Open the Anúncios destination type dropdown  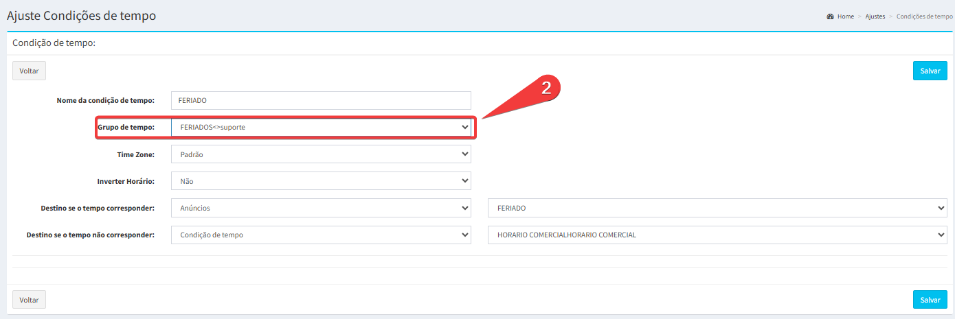tap(321, 208)
